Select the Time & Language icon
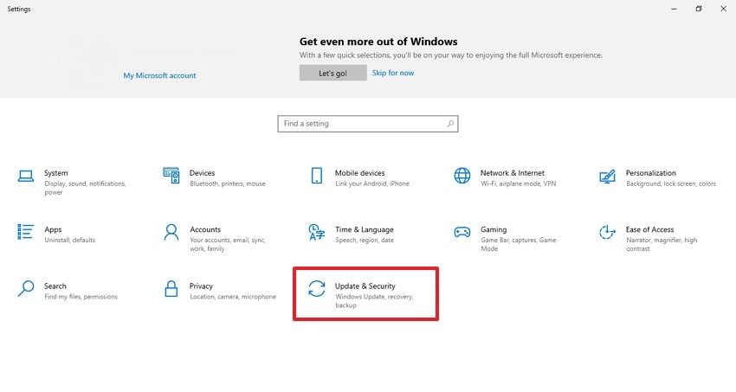 point(317,232)
